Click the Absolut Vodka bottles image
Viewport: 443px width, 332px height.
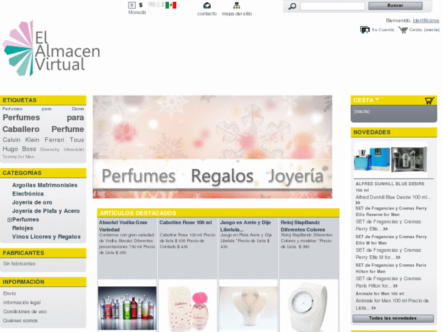click(x=127, y=308)
